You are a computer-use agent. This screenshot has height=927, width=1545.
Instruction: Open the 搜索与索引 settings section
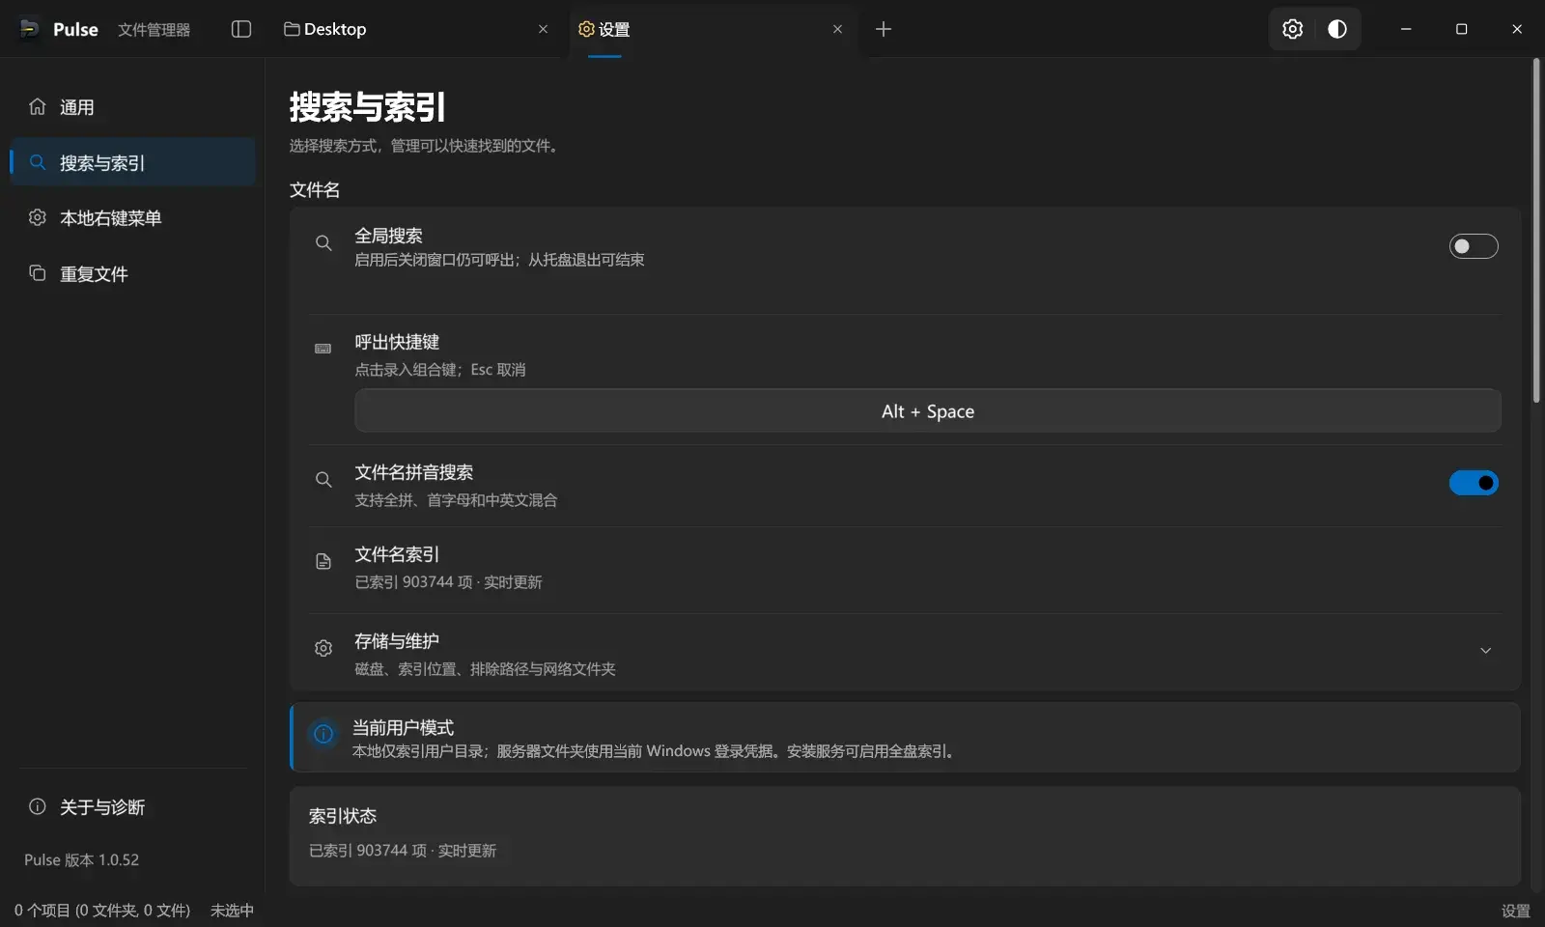[133, 162]
